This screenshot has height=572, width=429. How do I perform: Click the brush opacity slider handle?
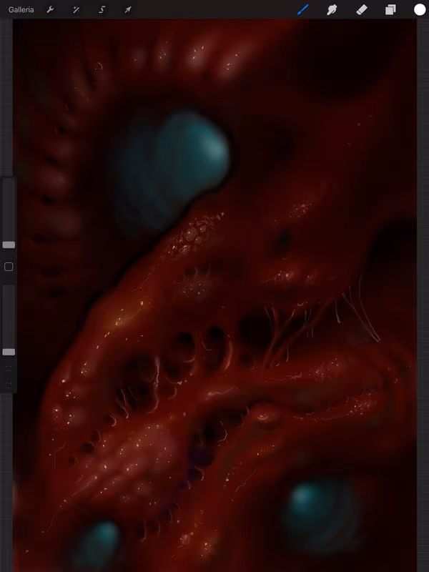9,352
